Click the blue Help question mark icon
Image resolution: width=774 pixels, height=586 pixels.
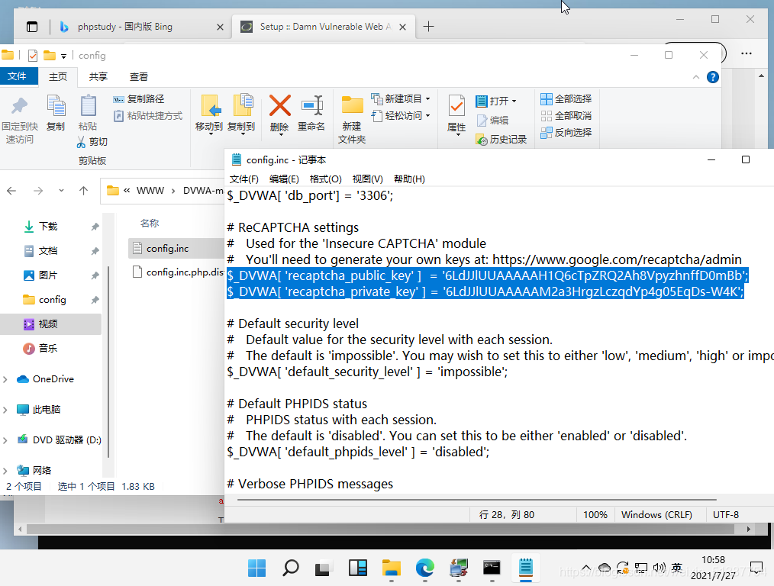pyautogui.click(x=713, y=77)
